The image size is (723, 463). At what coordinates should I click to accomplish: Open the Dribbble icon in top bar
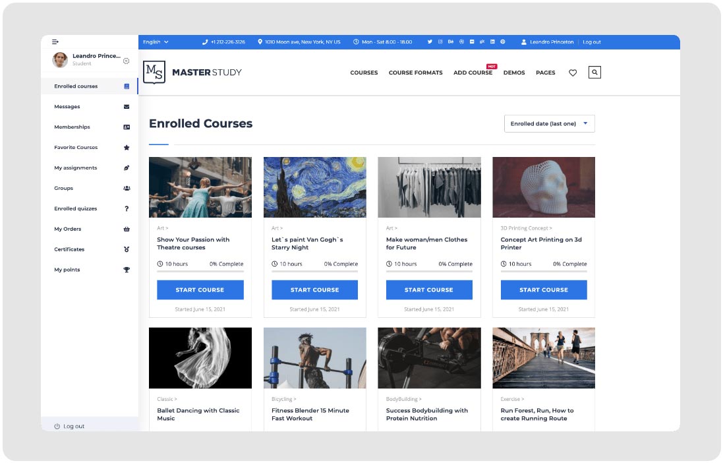tap(461, 42)
